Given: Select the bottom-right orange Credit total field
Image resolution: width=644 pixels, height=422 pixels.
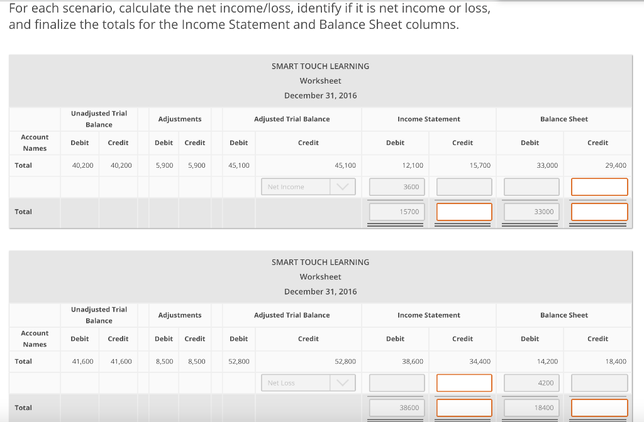Looking at the screenshot, I should [x=599, y=408].
